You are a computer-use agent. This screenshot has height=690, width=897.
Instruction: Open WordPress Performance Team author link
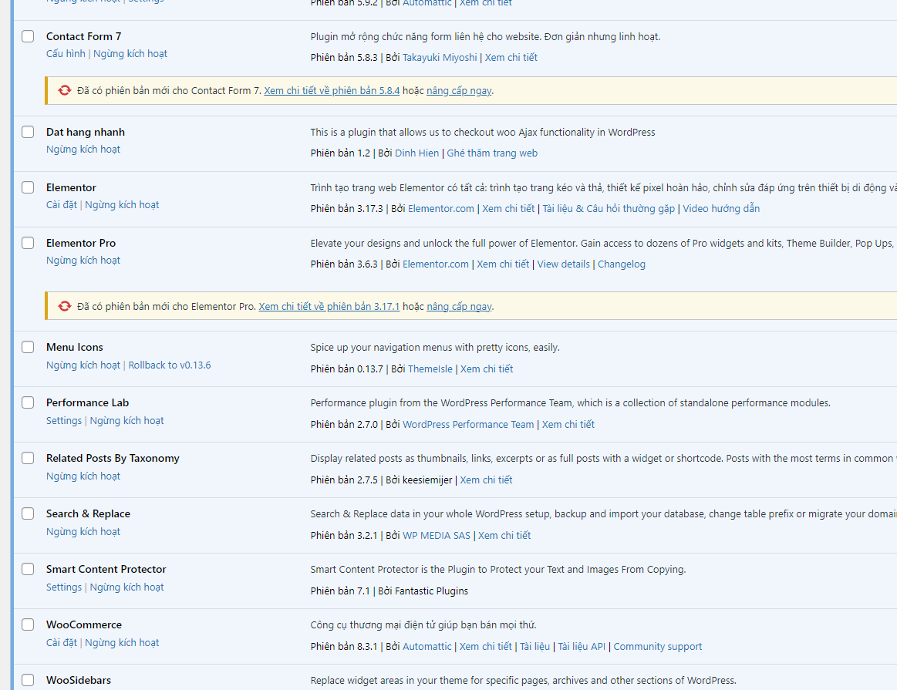tap(468, 424)
